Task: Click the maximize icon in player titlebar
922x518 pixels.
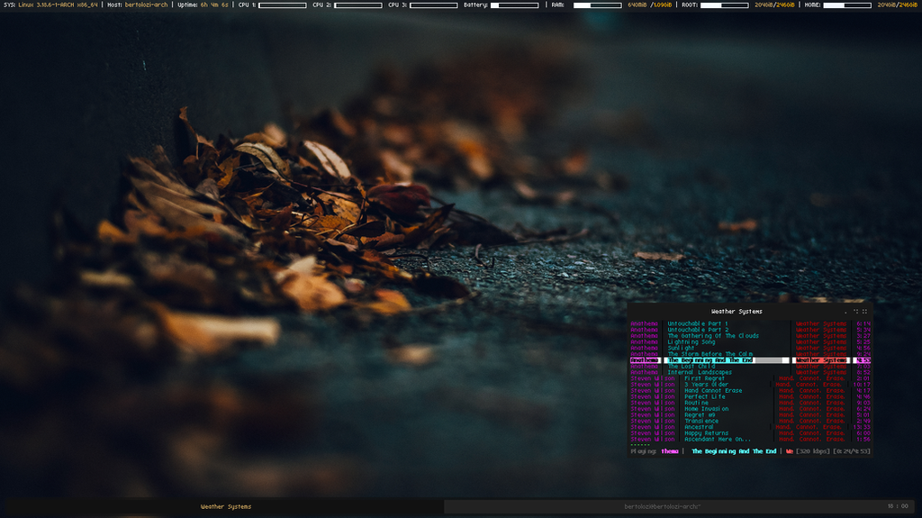Action: (x=855, y=312)
